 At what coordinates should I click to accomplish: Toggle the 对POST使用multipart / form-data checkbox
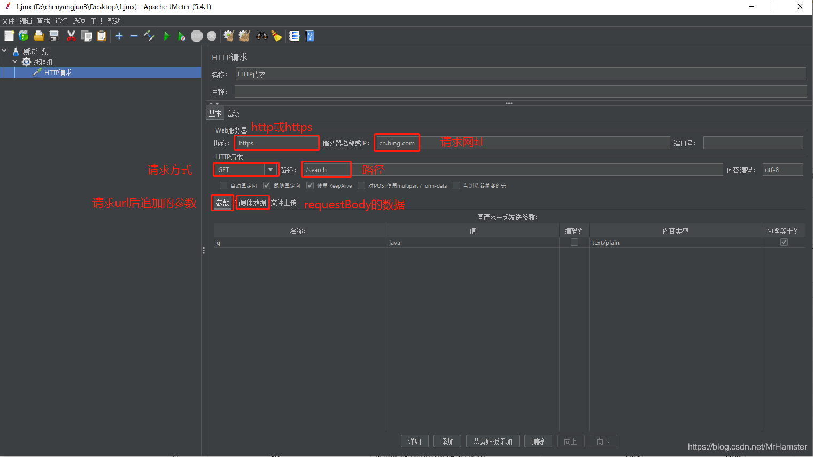point(361,185)
